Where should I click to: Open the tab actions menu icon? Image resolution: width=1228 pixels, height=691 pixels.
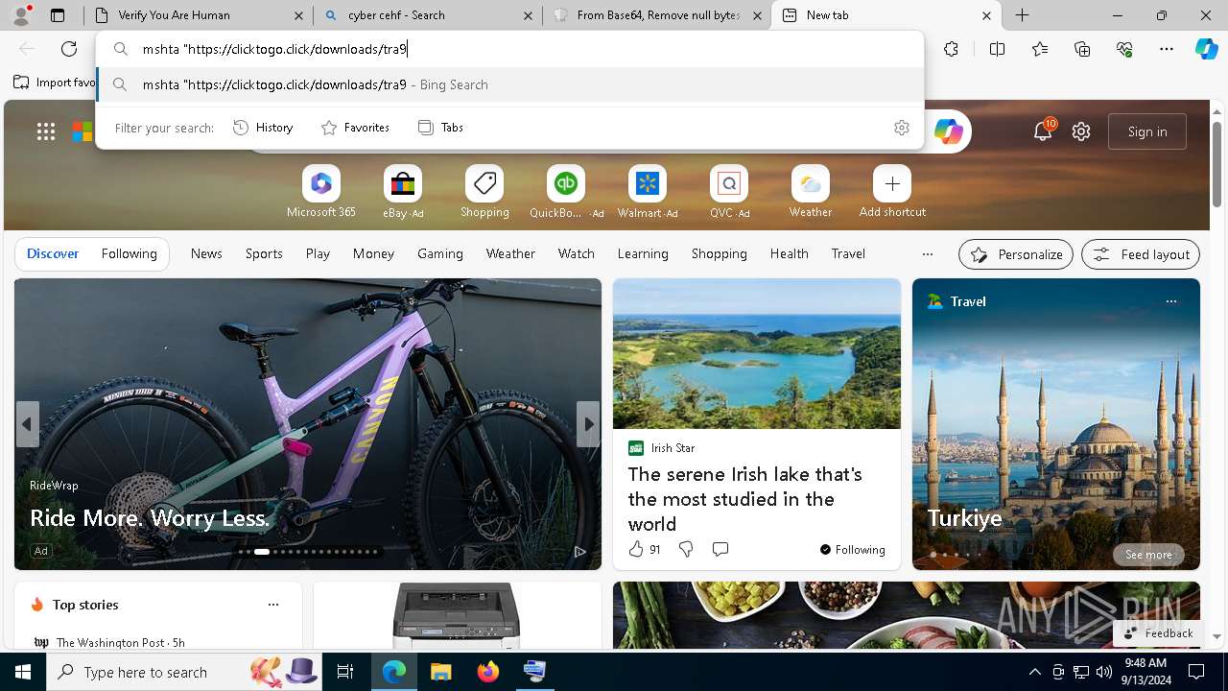click(x=58, y=15)
